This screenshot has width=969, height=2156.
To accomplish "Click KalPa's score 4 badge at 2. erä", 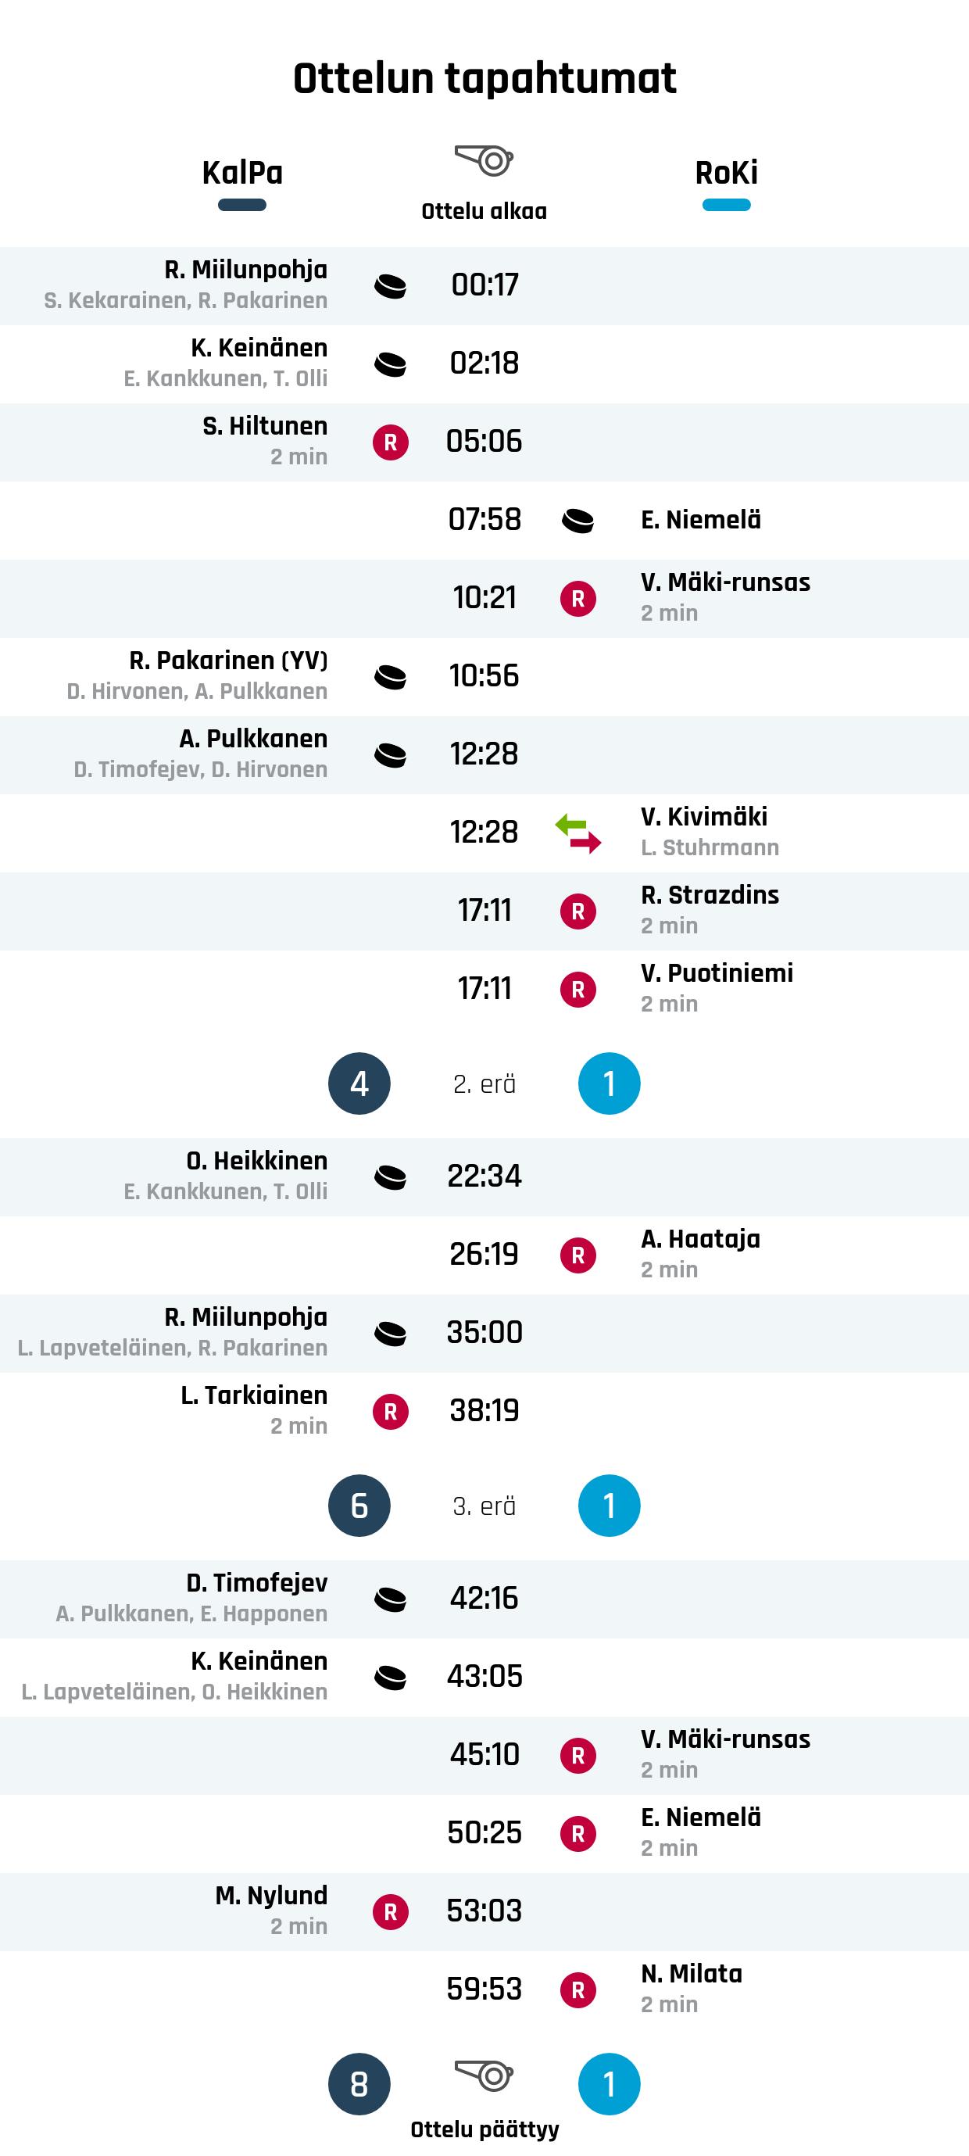I will pyautogui.click(x=359, y=1083).
